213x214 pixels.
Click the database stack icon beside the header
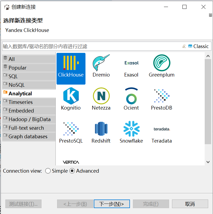pyautogui.click(x=210, y=15)
